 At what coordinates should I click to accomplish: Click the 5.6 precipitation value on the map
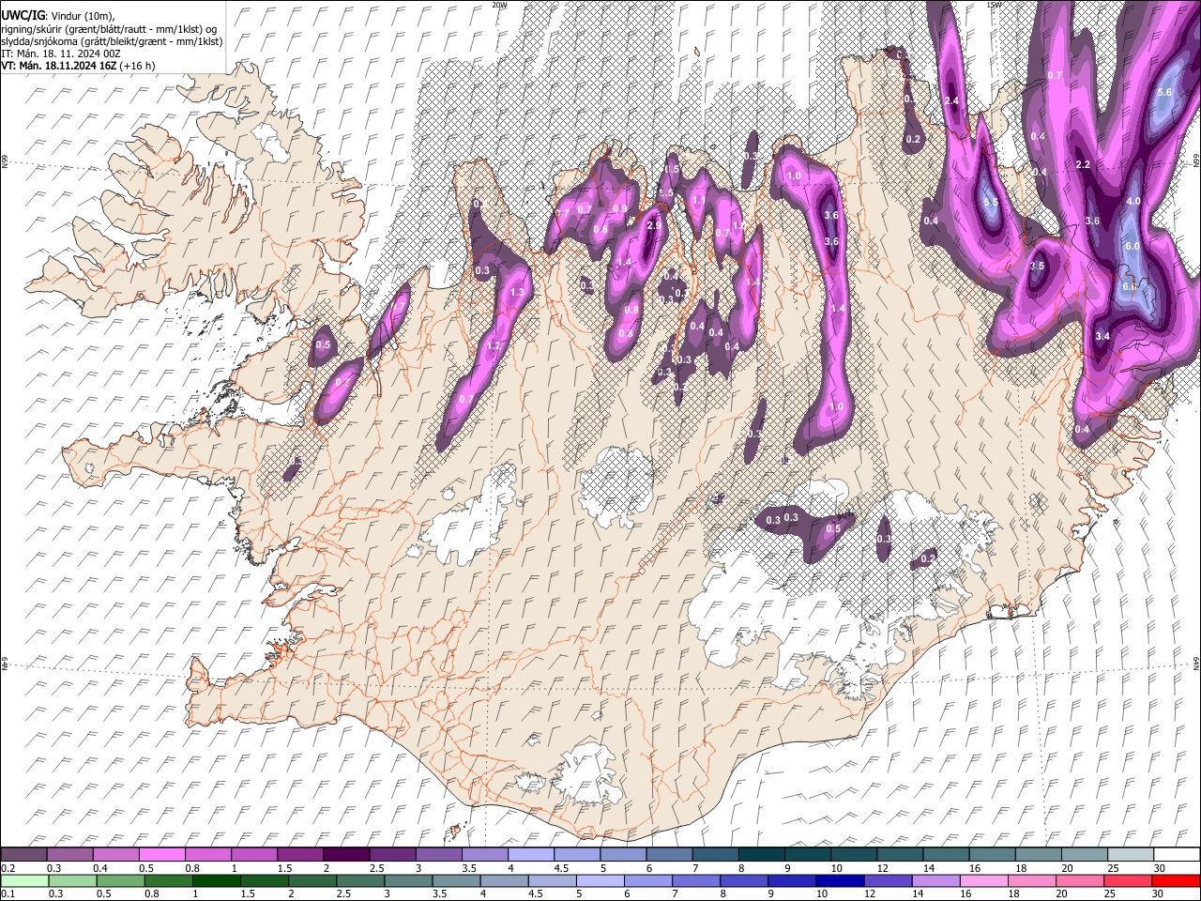coord(1164,92)
